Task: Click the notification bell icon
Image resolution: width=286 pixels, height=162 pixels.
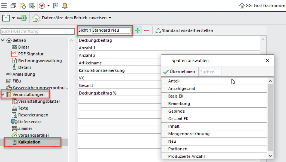Action: click(x=65, y=5)
